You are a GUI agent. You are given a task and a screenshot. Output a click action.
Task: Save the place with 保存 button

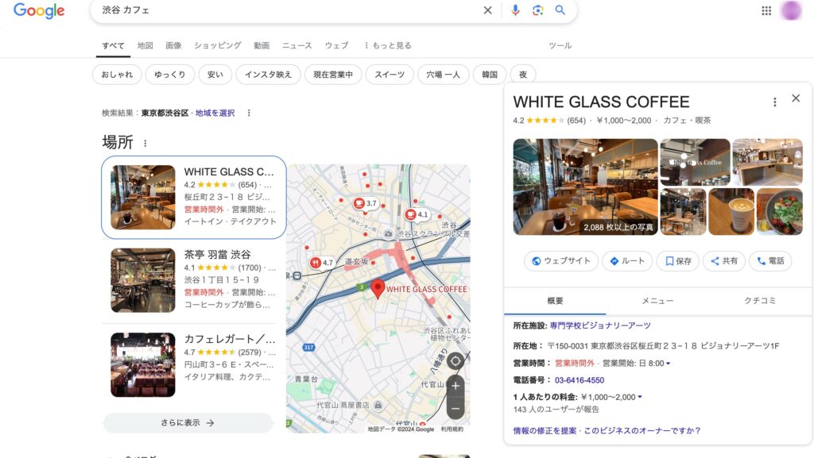[678, 260]
